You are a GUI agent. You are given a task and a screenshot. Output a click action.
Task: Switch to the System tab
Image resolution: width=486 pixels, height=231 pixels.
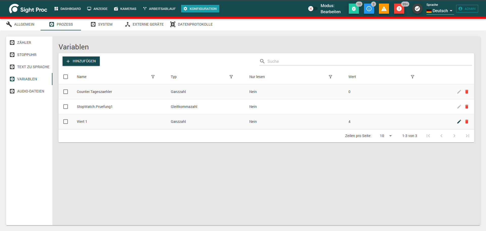click(x=102, y=24)
